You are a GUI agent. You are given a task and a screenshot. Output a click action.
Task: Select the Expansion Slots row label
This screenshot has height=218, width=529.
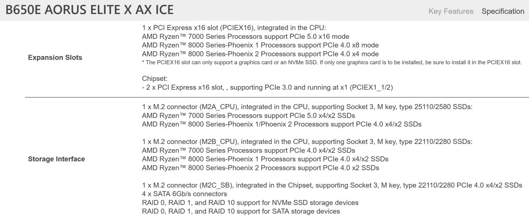click(x=55, y=58)
